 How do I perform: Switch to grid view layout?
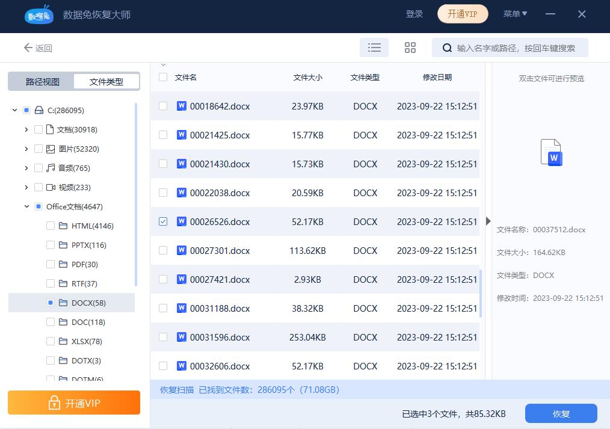(410, 47)
